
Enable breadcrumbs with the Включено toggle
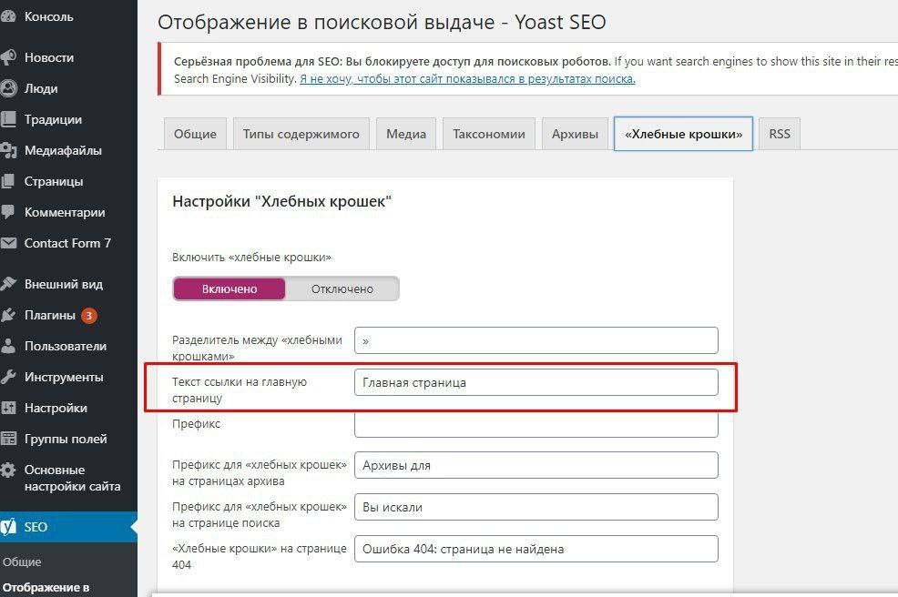point(230,288)
